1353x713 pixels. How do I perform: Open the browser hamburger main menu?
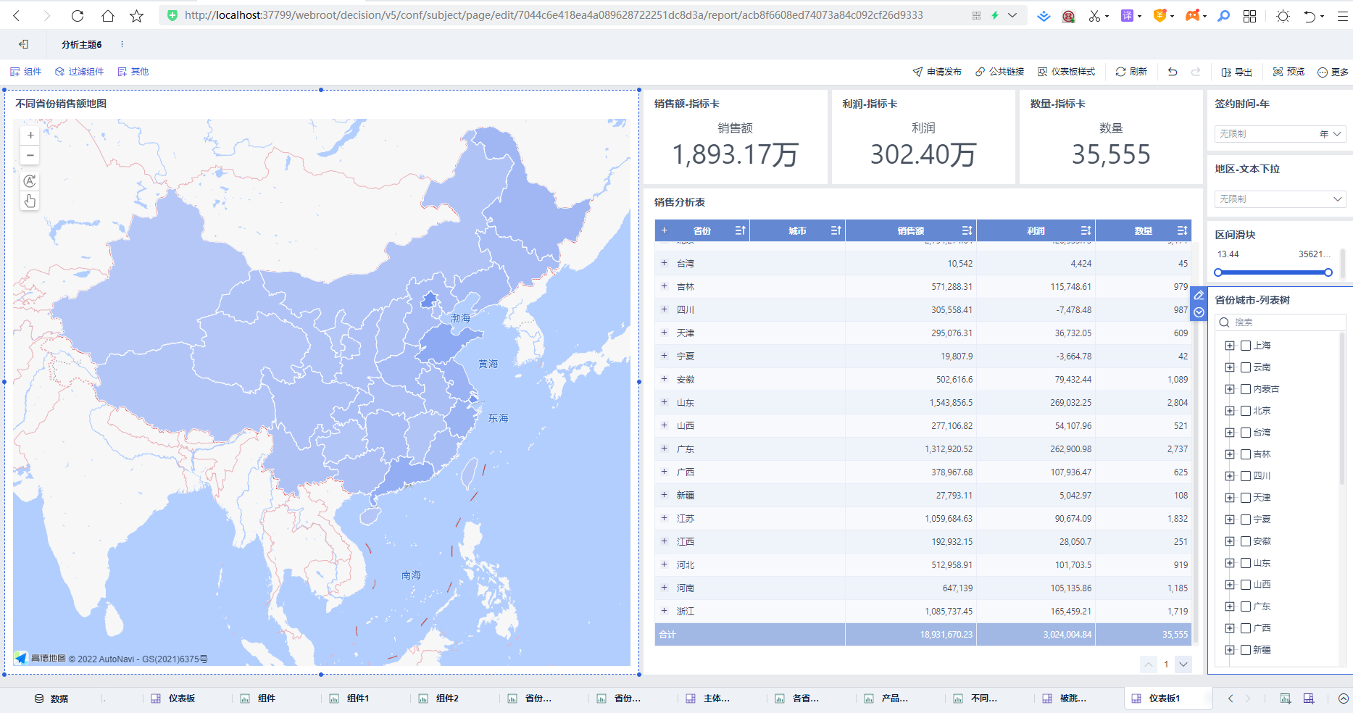click(x=1342, y=16)
